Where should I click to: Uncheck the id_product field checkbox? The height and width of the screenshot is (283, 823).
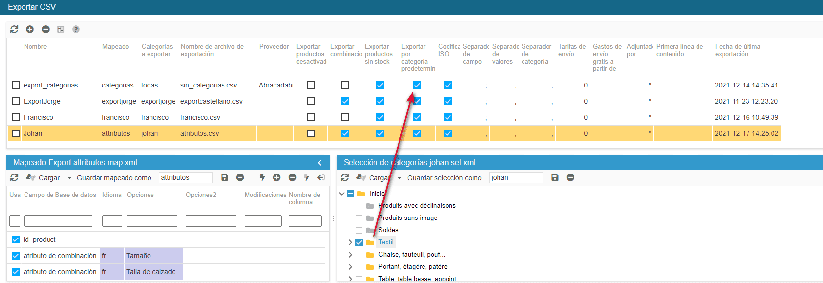click(x=16, y=239)
